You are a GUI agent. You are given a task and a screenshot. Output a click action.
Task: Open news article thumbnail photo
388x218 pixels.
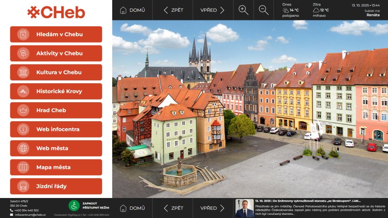[x=244, y=208]
